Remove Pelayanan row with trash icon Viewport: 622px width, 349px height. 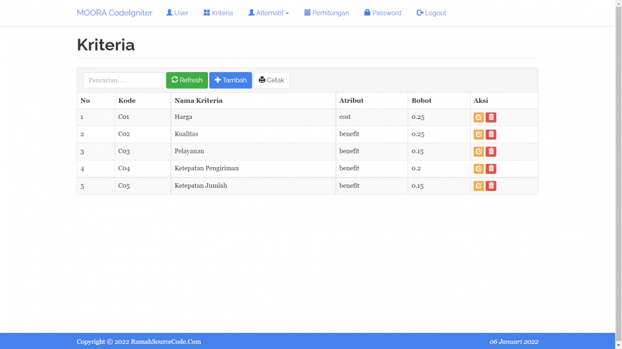pyautogui.click(x=491, y=152)
